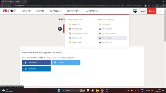Bookmark this page with the star
This screenshot has height=93, width=166.
pyautogui.click(x=152, y=6)
